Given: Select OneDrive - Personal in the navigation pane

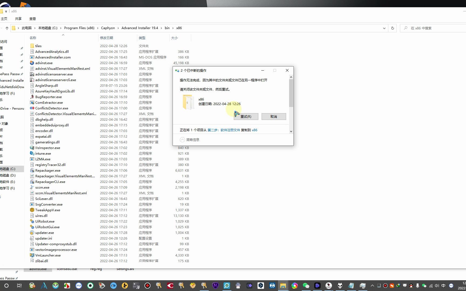Looking at the screenshot, I should (x=12, y=108).
